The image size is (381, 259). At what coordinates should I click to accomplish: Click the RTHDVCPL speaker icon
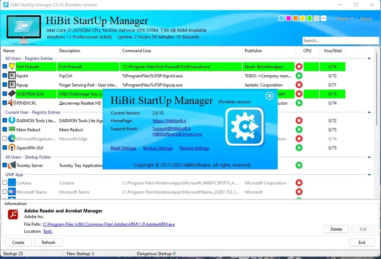click(11, 103)
